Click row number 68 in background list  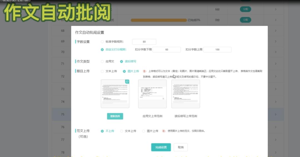pos(63,31)
